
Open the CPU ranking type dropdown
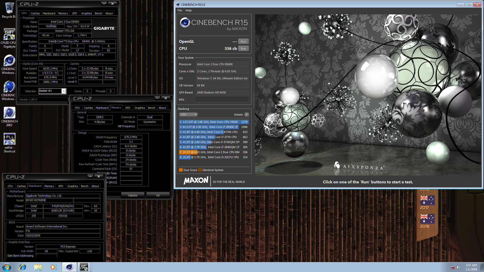point(188,115)
